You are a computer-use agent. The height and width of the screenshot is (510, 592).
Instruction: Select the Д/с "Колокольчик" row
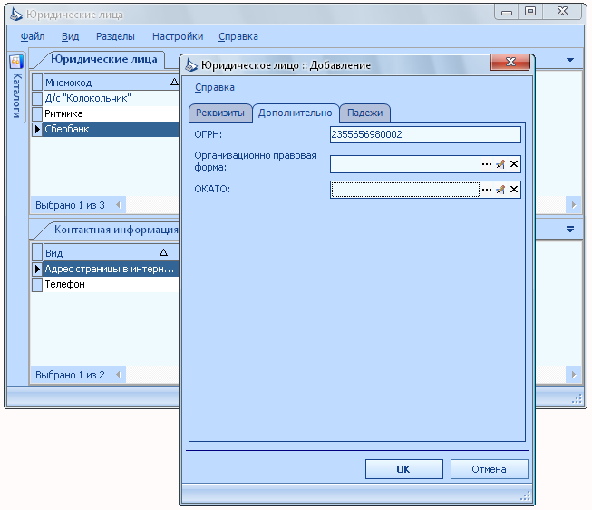(111, 98)
